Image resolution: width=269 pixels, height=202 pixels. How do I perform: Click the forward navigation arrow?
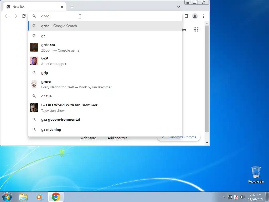pyautogui.click(x=15, y=16)
